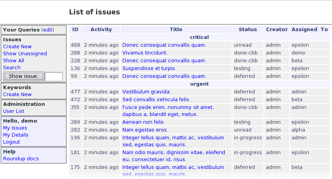Open the Roundup docs help link

pyautogui.click(x=21, y=159)
